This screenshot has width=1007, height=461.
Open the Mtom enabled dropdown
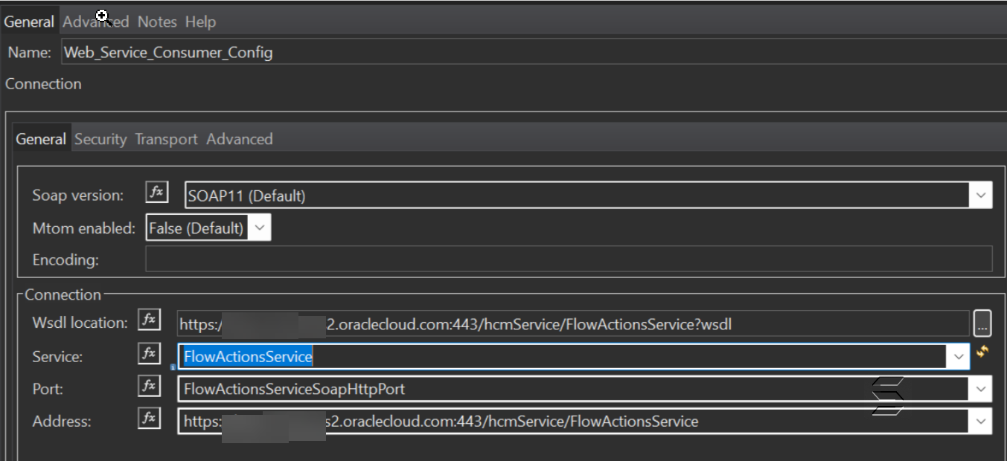[259, 228]
